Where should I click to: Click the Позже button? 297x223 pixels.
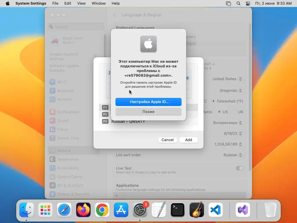point(148,112)
